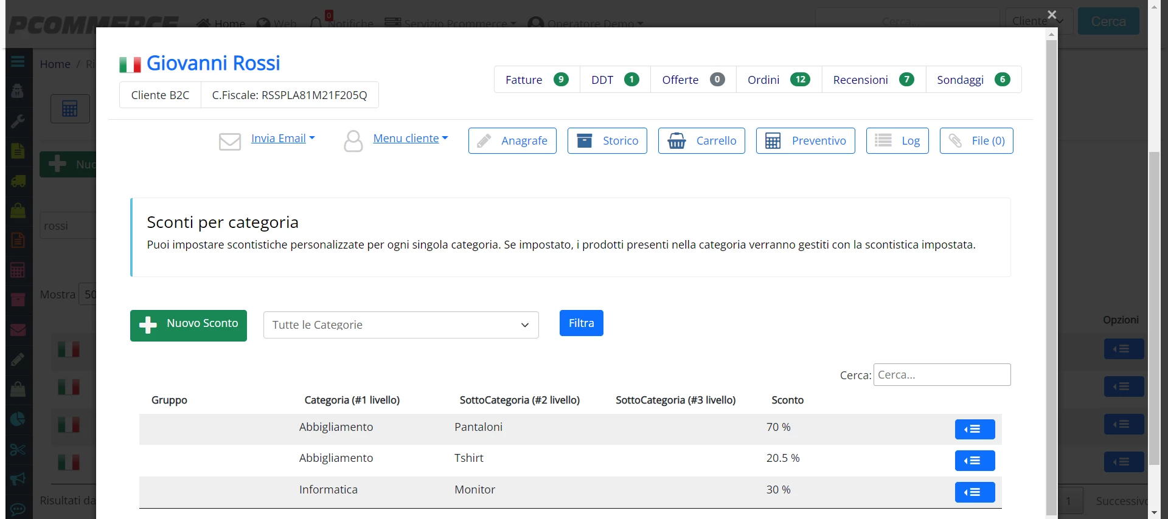Image resolution: width=1168 pixels, height=519 pixels.
Task: Open the Operatore Demo user menu
Action: pos(586,23)
